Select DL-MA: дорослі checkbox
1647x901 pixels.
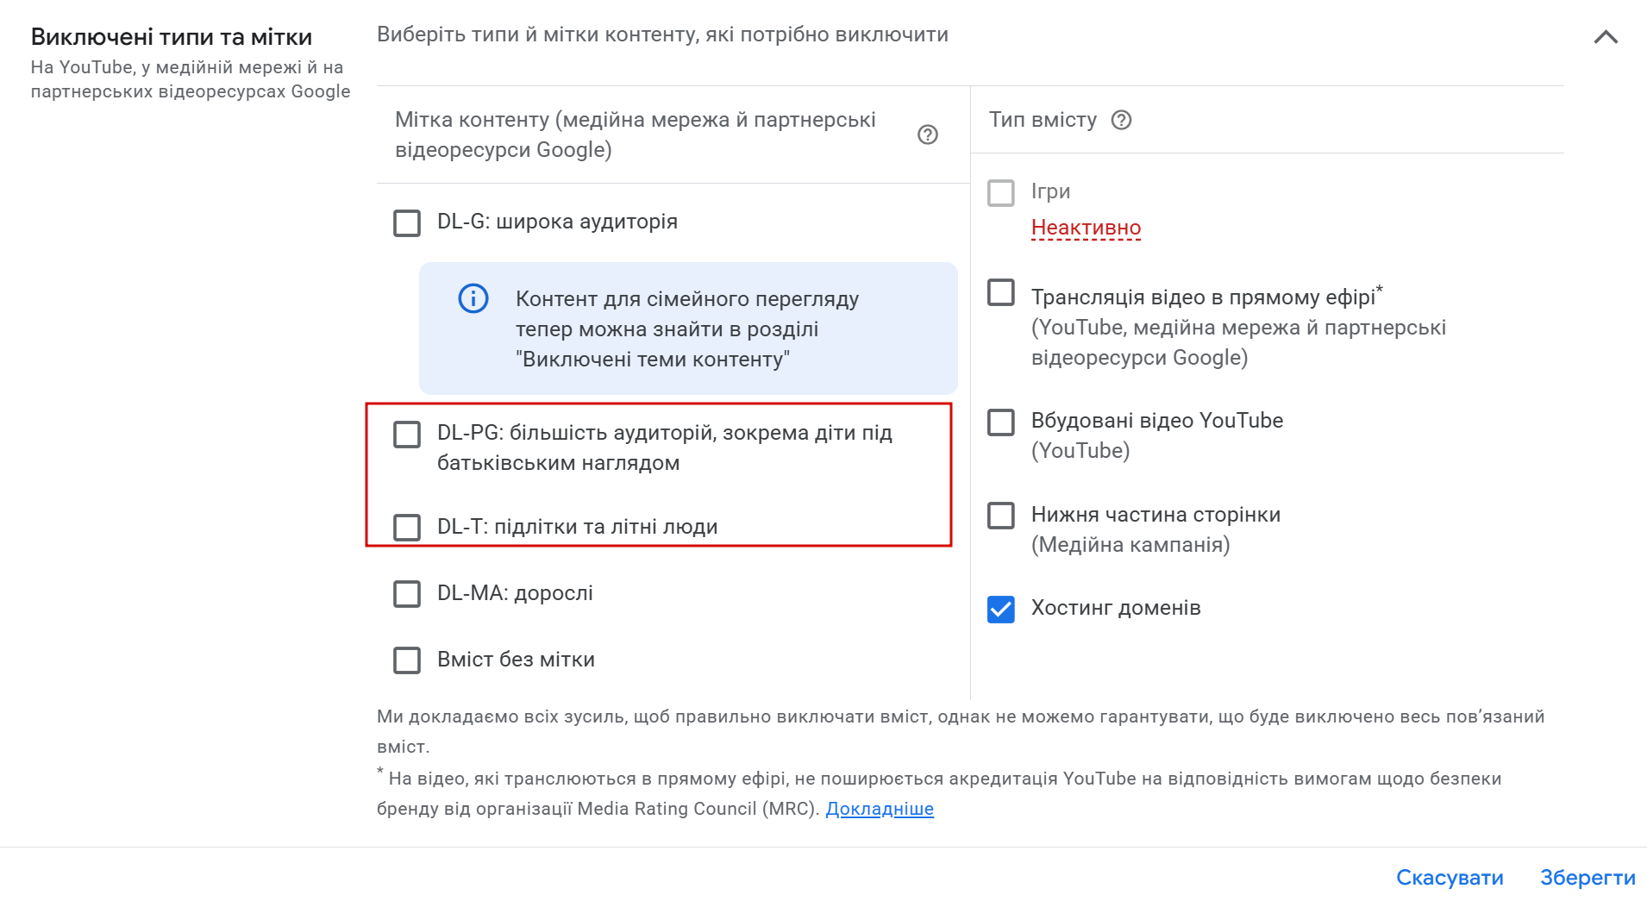407,593
